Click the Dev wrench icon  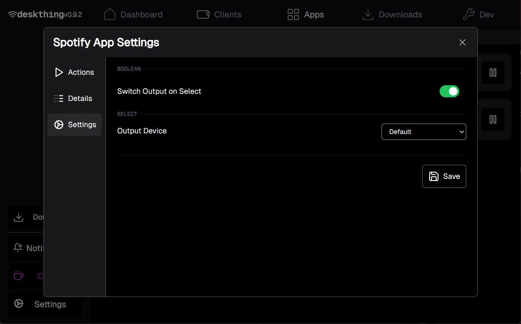pyautogui.click(x=469, y=14)
